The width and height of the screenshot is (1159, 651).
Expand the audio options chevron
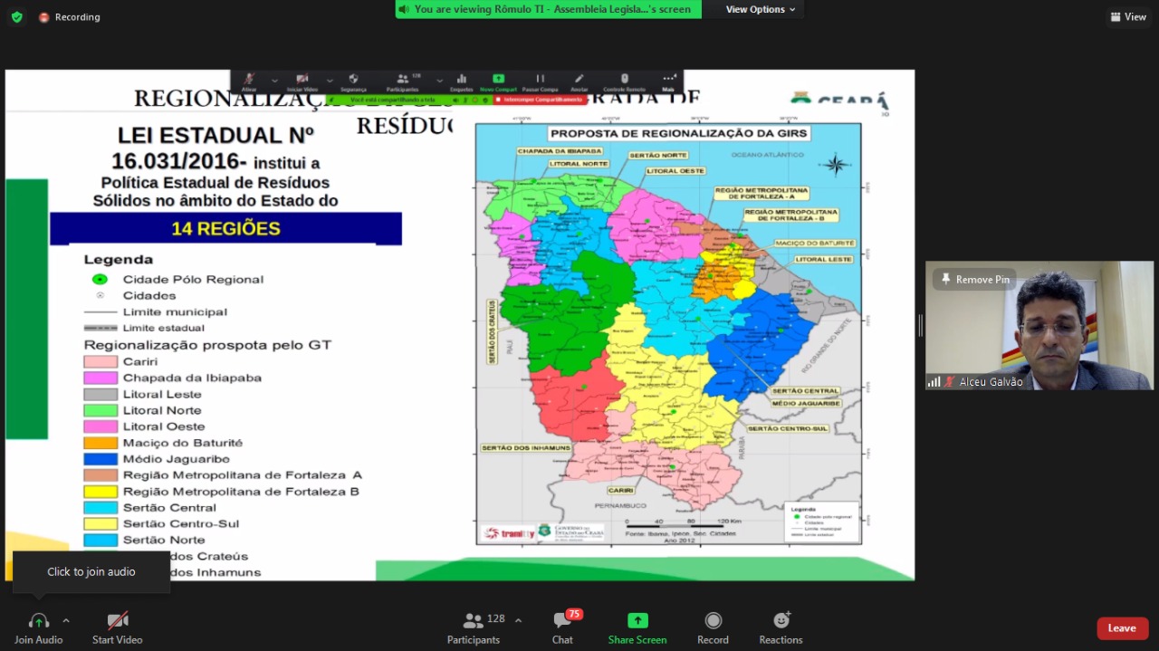pyautogui.click(x=65, y=620)
